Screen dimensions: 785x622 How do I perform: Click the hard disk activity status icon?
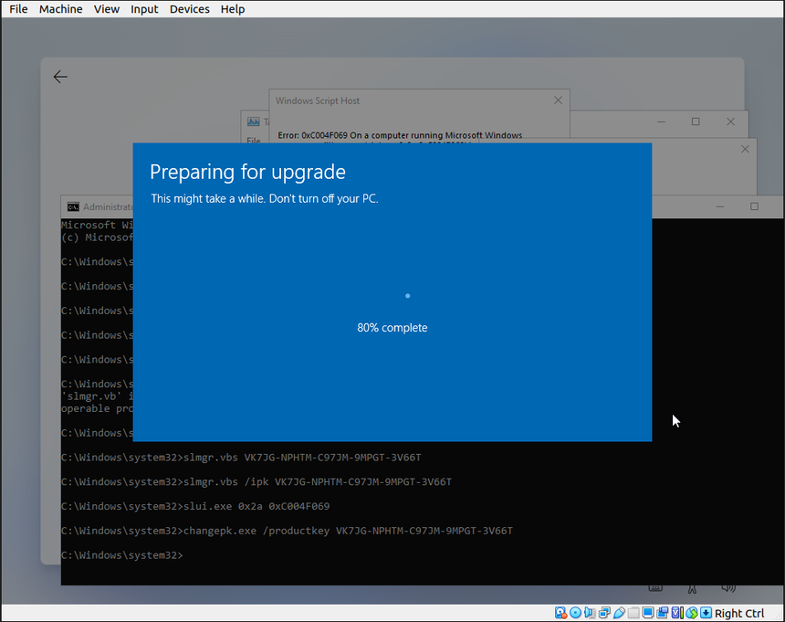(x=560, y=613)
